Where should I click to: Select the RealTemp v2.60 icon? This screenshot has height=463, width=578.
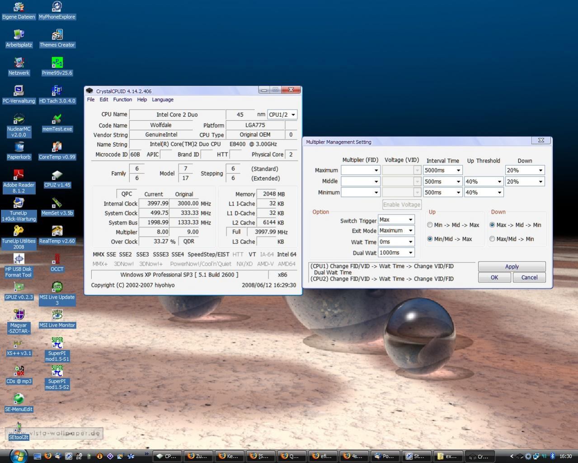(x=57, y=235)
